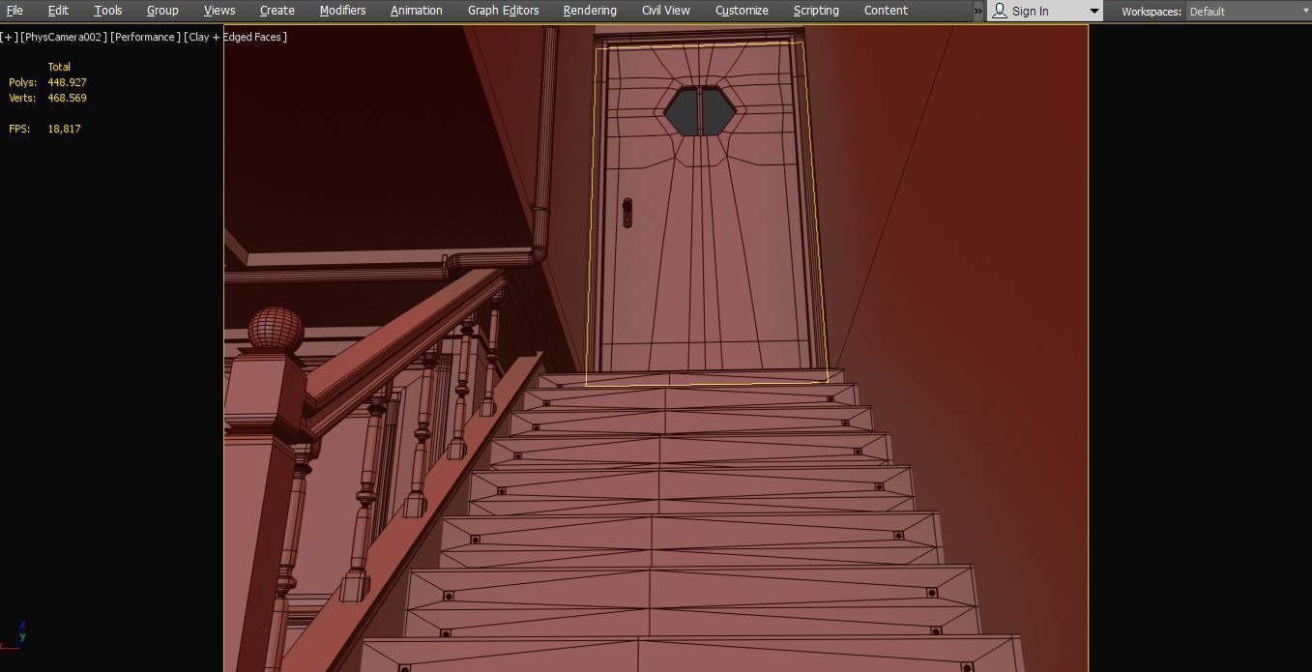The width and height of the screenshot is (1312, 672).
Task: Click the Verts count 468.569
Action: click(x=67, y=99)
